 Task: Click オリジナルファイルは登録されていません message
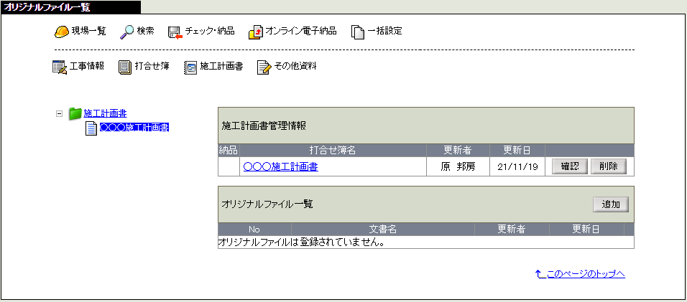[301, 242]
